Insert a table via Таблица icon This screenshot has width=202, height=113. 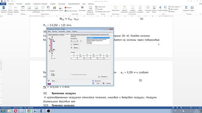pos(23,9)
